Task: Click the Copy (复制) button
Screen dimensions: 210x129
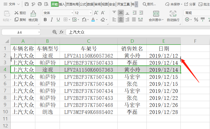Action: 20,20
